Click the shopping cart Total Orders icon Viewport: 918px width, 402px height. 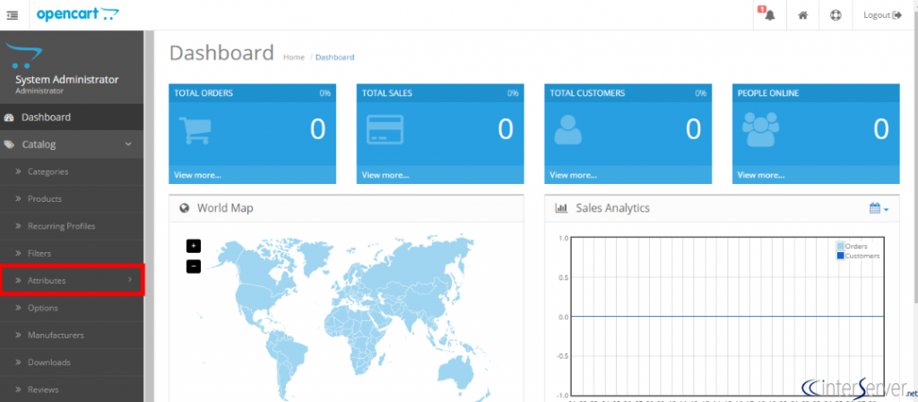(x=195, y=130)
